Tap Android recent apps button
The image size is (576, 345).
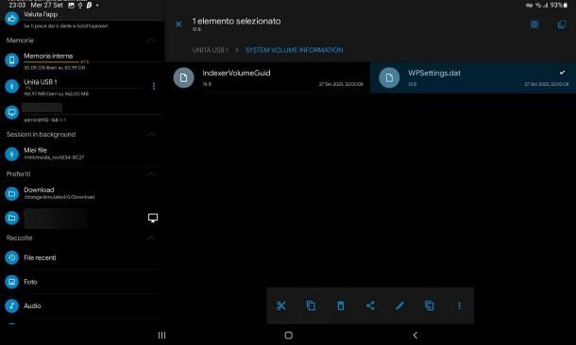click(x=161, y=335)
